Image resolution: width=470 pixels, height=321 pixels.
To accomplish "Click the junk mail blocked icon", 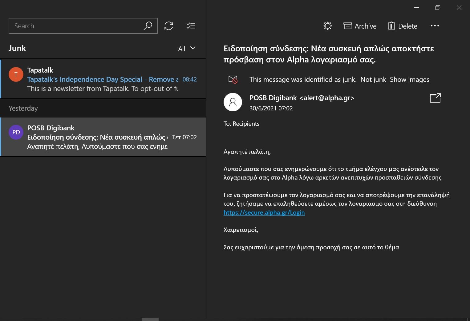I will (233, 79).
